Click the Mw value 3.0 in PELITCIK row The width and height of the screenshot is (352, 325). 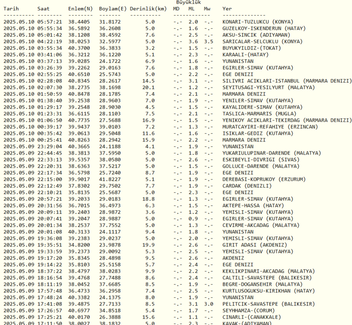(x=209, y=304)
